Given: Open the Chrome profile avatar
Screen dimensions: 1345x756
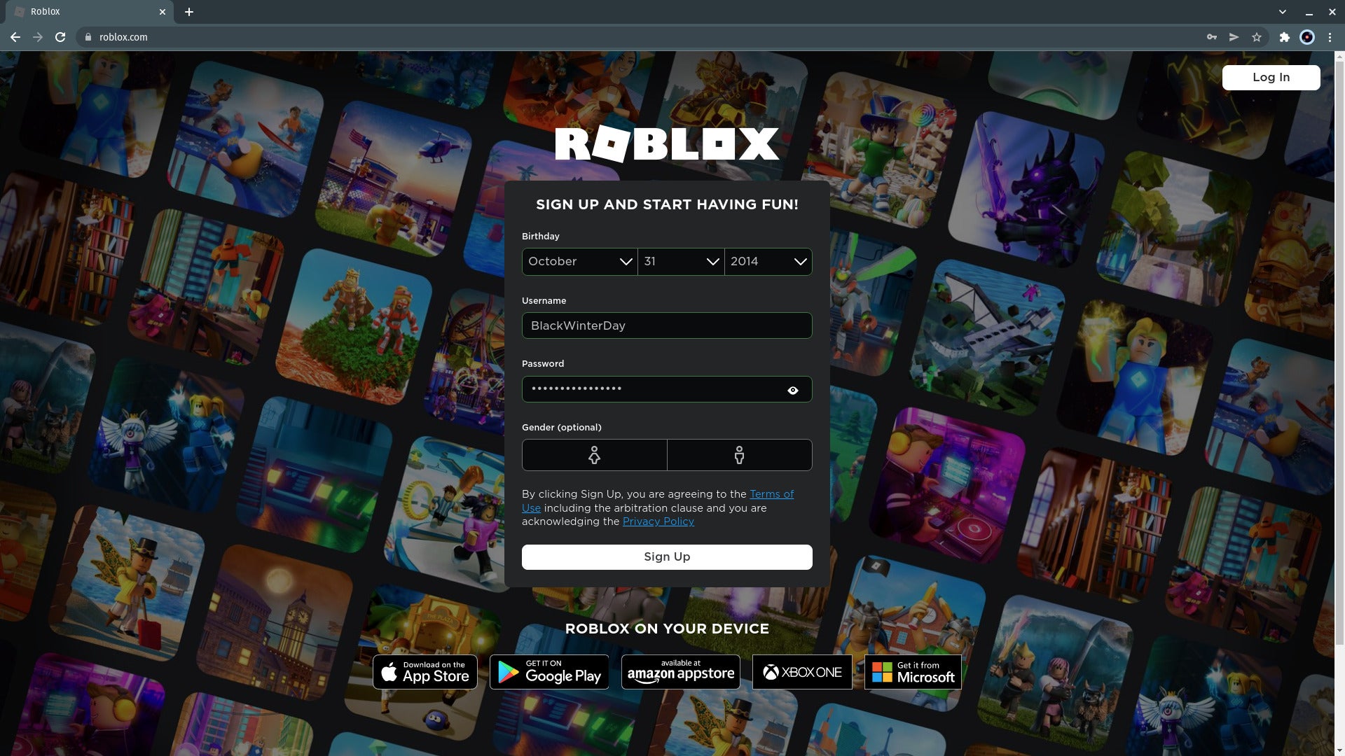Looking at the screenshot, I should tap(1307, 37).
